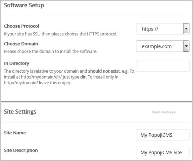Screen dimensions: 193x161
Task: Click the bold 'should not exist' text
Action: 104,71
